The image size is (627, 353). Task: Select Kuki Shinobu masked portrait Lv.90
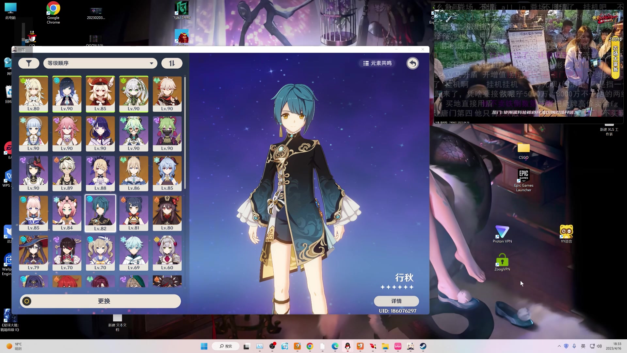pos(167,134)
